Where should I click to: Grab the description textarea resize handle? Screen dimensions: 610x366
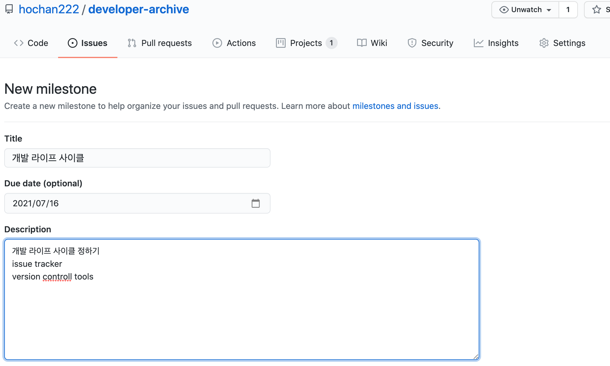tap(476, 357)
